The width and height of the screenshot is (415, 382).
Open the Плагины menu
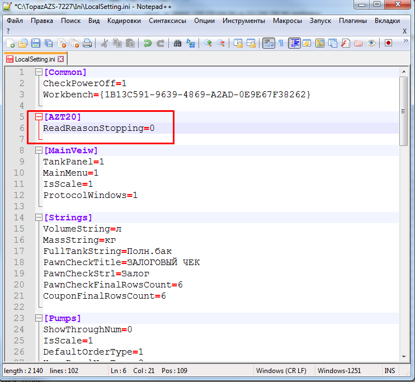[353, 21]
